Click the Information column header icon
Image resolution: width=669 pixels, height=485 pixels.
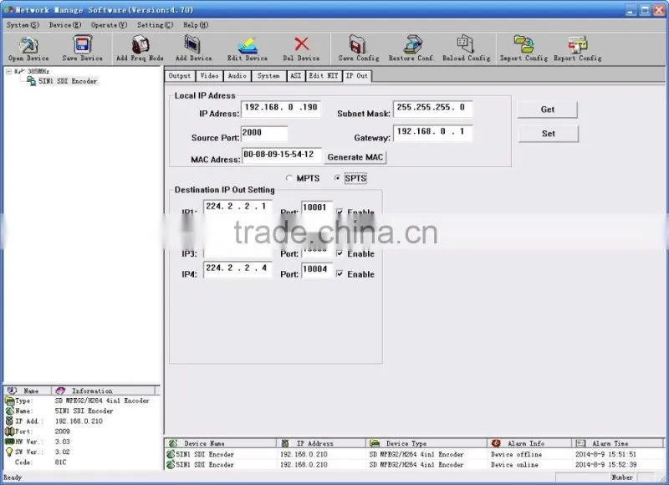click(60, 391)
